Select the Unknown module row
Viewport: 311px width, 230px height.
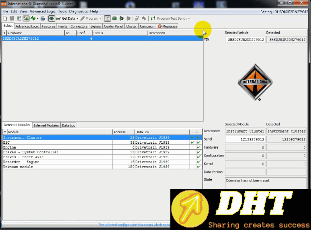point(102,167)
